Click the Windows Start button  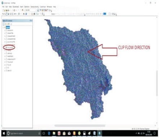click(4, 133)
